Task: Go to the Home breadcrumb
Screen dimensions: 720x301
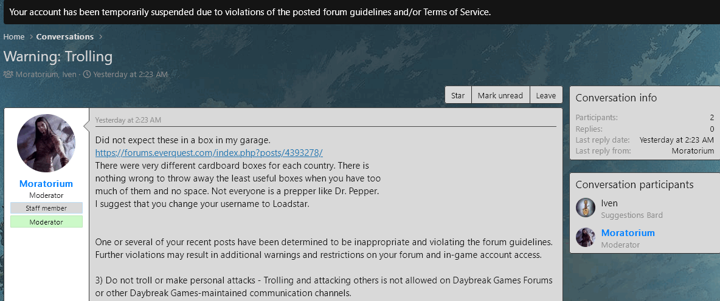Action: (13, 37)
